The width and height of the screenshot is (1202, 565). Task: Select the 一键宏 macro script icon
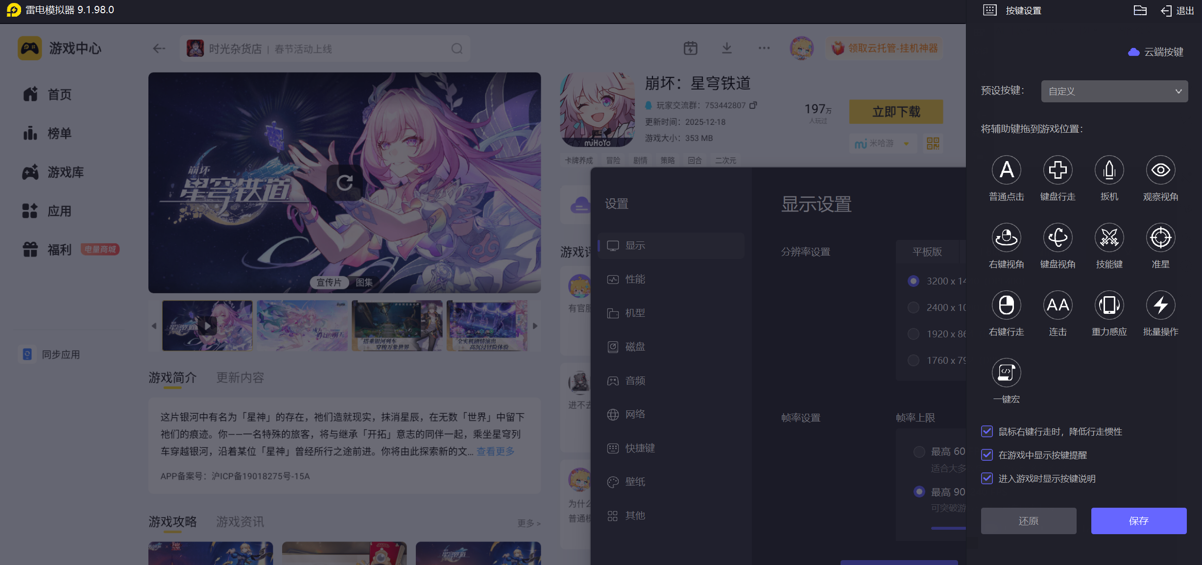(1006, 373)
